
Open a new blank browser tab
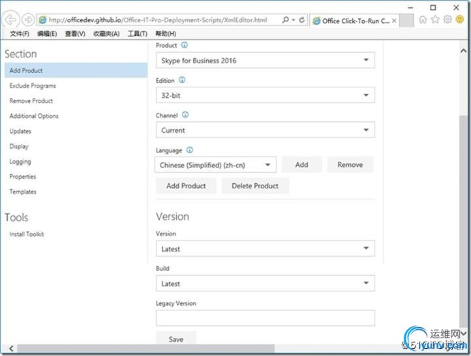pos(406,20)
